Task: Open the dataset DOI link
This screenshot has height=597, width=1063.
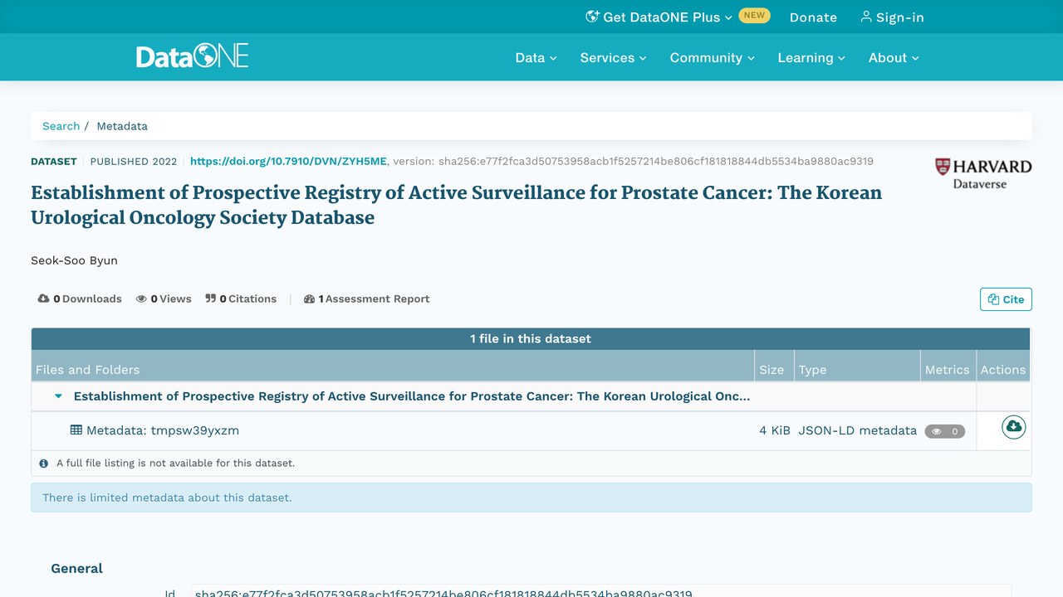Action: point(288,162)
